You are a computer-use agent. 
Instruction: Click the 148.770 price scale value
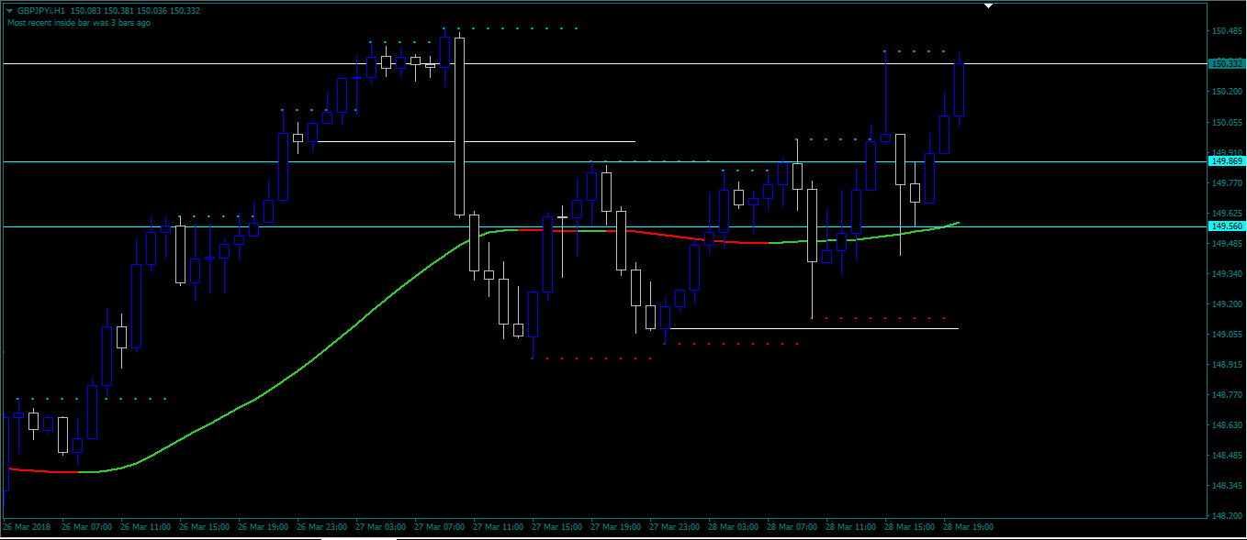click(x=1228, y=394)
